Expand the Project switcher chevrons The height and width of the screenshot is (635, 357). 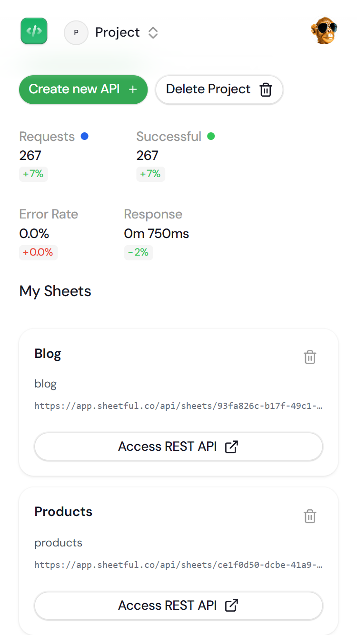(x=153, y=33)
